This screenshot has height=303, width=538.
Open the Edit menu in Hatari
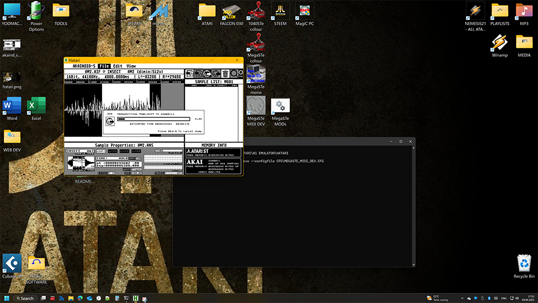point(118,66)
